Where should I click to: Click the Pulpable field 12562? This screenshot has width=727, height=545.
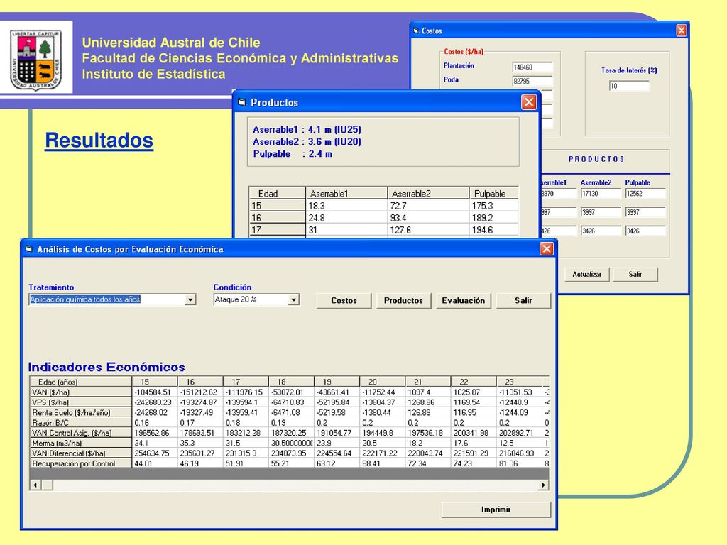[645, 194]
